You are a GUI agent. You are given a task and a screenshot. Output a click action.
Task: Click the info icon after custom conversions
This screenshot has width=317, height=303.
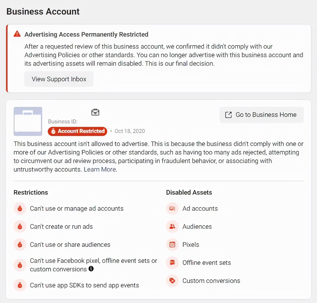click(91, 269)
